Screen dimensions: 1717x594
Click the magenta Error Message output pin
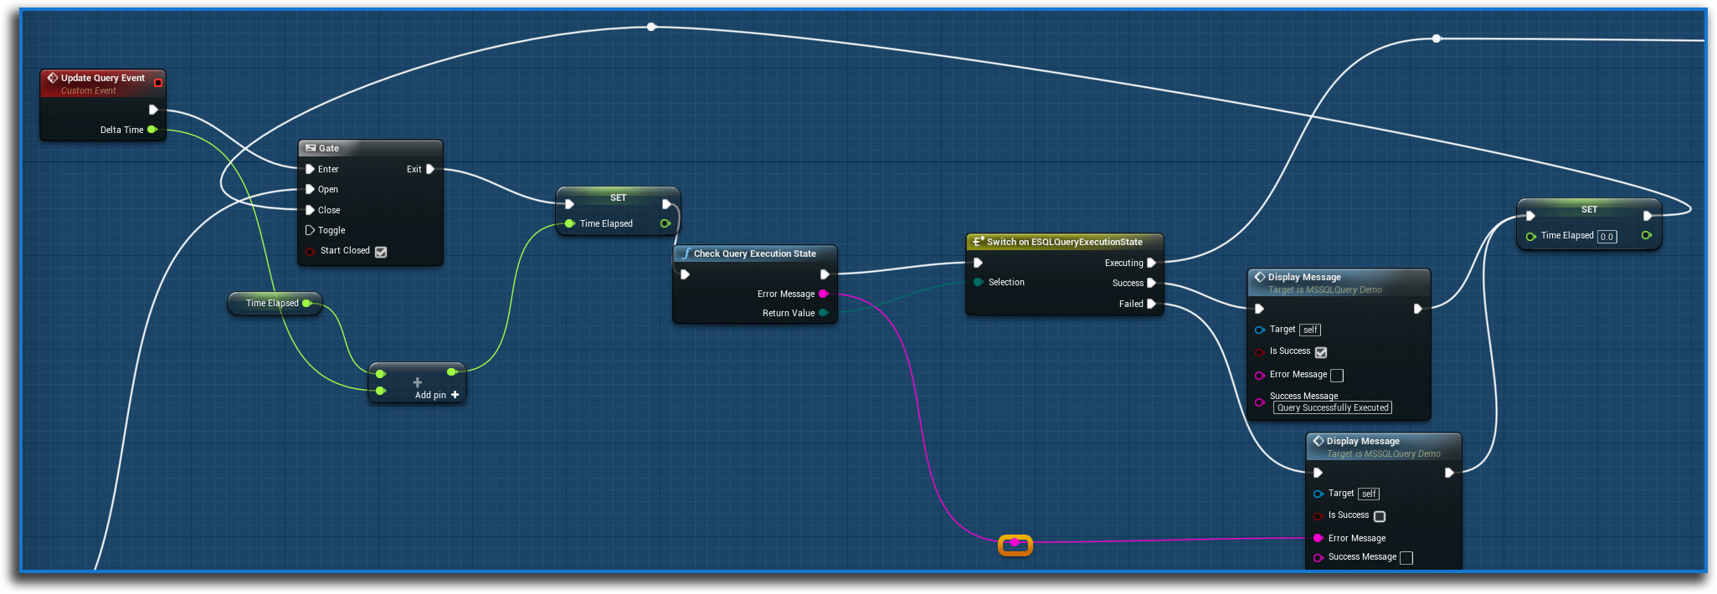[823, 294]
